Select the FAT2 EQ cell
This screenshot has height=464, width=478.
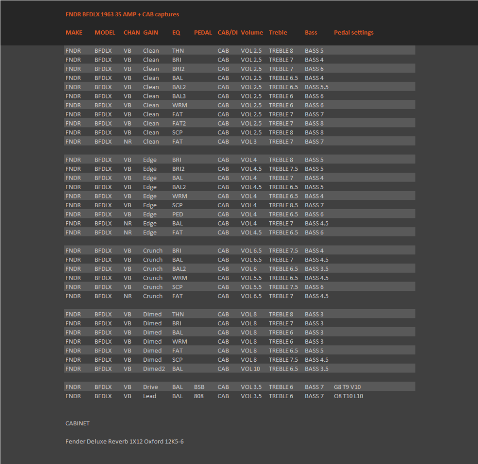point(179,124)
